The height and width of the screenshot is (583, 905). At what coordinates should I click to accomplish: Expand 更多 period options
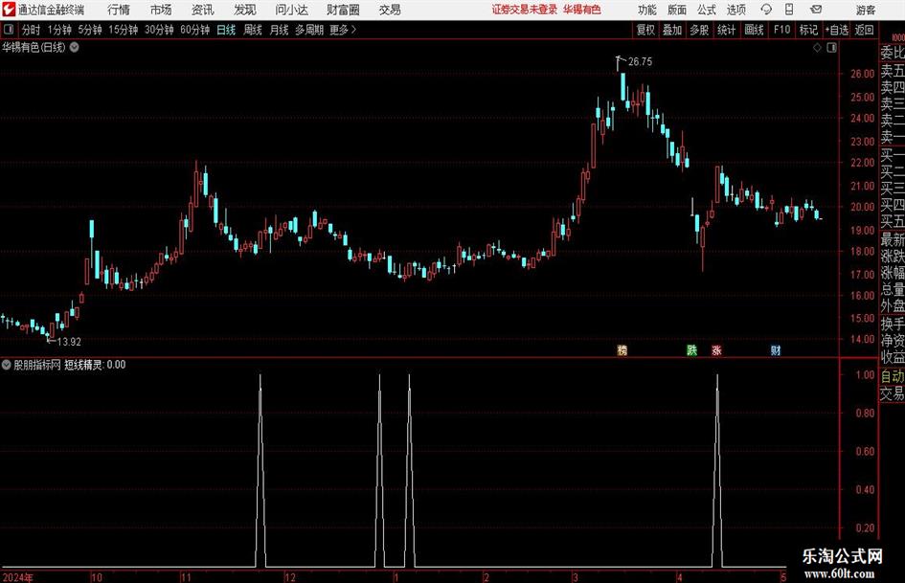coord(343,30)
